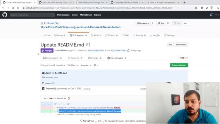Close the Update README.md browser tab

click(35, 2)
